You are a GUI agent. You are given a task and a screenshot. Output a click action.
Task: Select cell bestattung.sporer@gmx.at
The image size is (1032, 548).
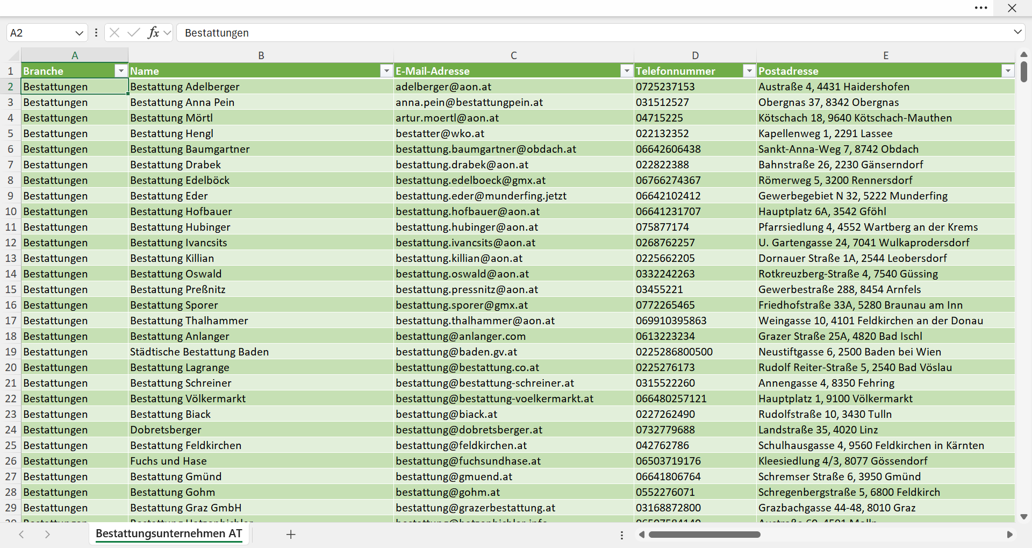click(x=514, y=305)
